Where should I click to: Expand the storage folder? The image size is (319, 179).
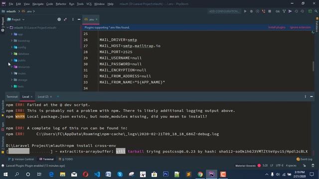coord(11,80)
